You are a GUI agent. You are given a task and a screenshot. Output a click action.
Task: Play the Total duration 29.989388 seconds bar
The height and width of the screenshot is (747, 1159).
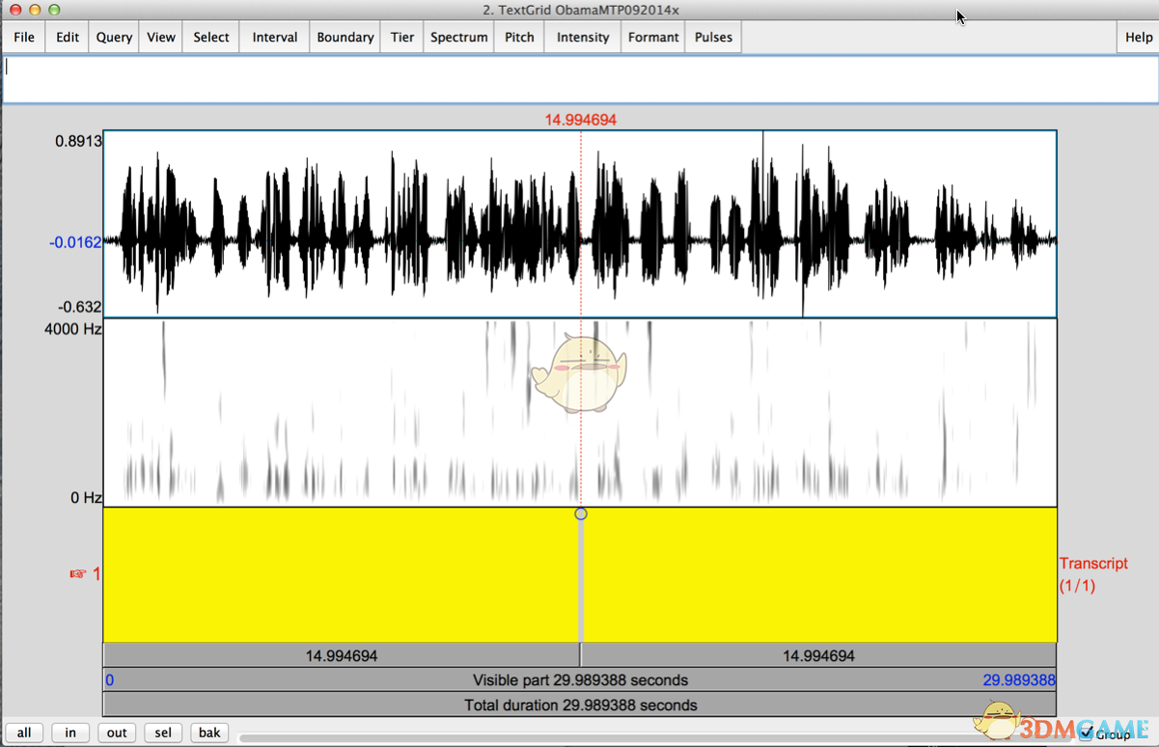580,705
